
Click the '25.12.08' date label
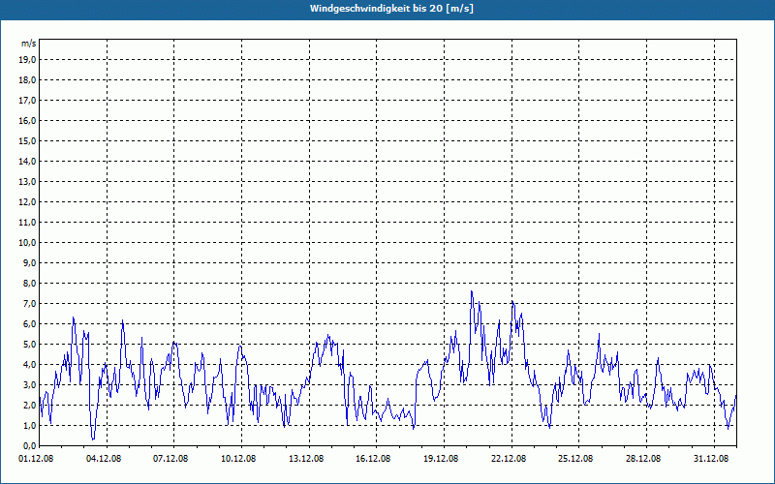coord(575,459)
